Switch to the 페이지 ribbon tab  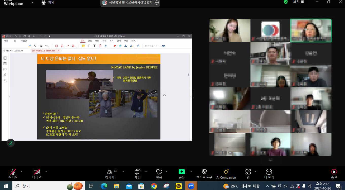tap(134, 41)
